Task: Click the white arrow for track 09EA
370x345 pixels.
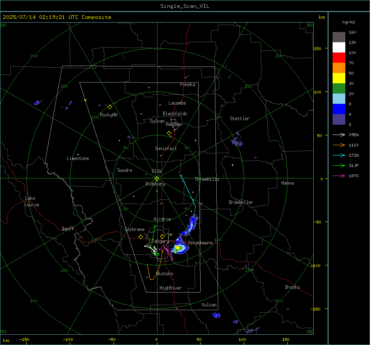Action: click(339, 135)
